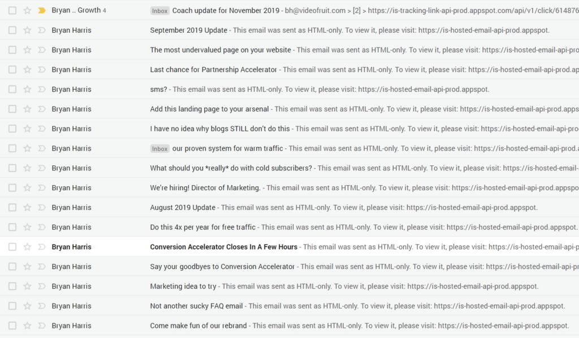Star the September 2019 Update email
Image resolution: width=579 pixels, height=338 pixels.
coord(27,30)
